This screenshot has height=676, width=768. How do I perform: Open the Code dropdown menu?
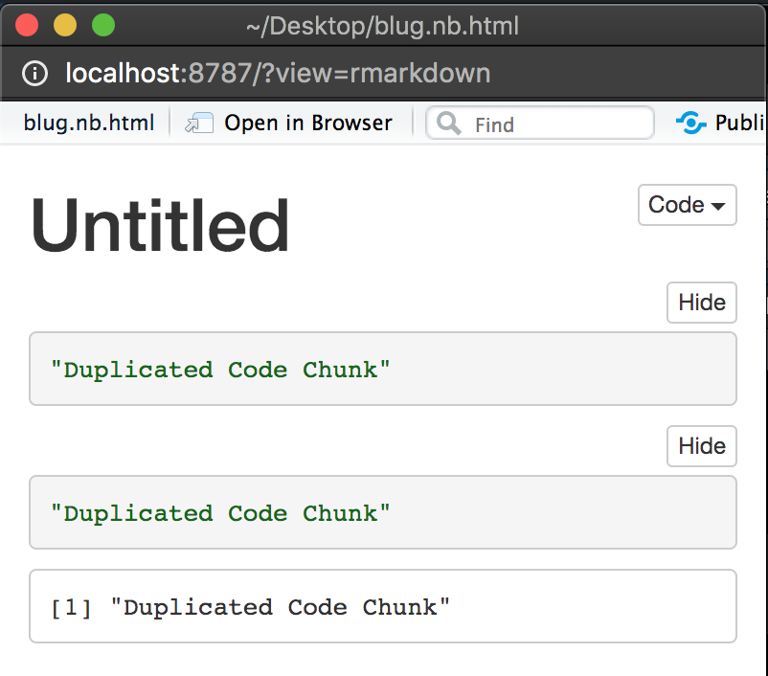pos(687,205)
